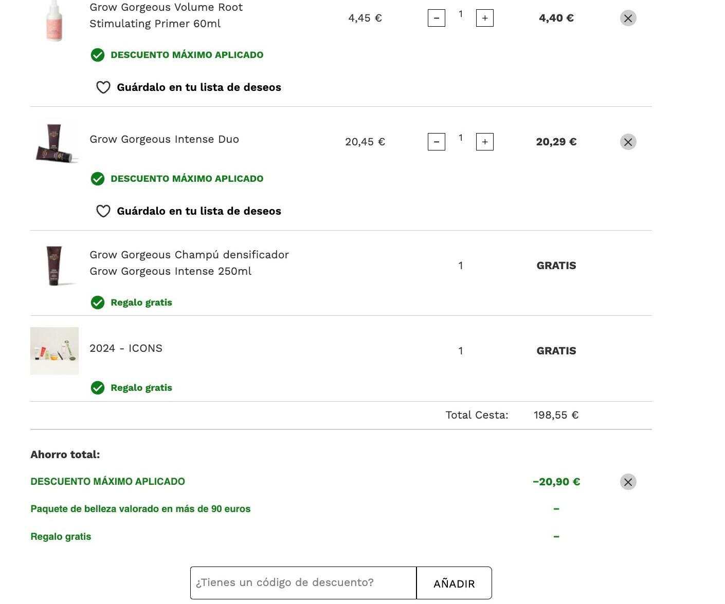The width and height of the screenshot is (725, 604).
Task: Click green check icon beside Intense Duo discount
Action: click(x=98, y=179)
